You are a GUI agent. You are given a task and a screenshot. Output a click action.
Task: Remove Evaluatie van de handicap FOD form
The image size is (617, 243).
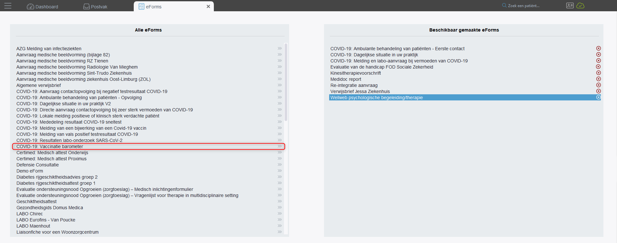point(598,67)
